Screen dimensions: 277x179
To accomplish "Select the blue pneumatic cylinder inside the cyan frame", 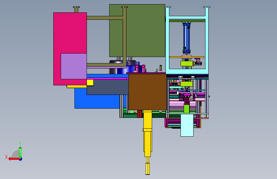I will pos(187,38).
